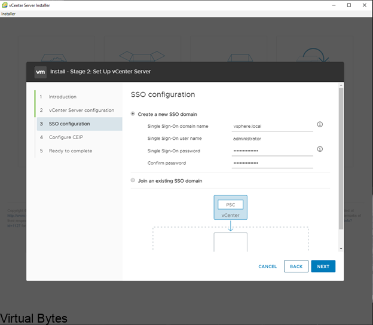Click the CANCEL button
This screenshot has height=325, width=373.
tap(268, 266)
